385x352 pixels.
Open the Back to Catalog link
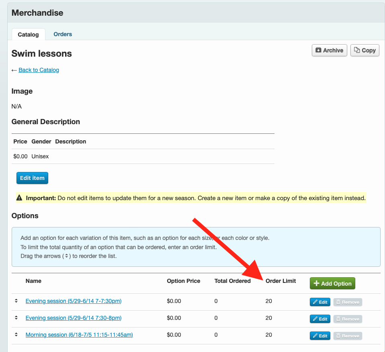(39, 70)
